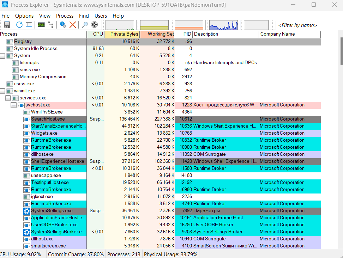Click the Process Explorer title bar icon
The image size is (343, 258).
(5, 4)
